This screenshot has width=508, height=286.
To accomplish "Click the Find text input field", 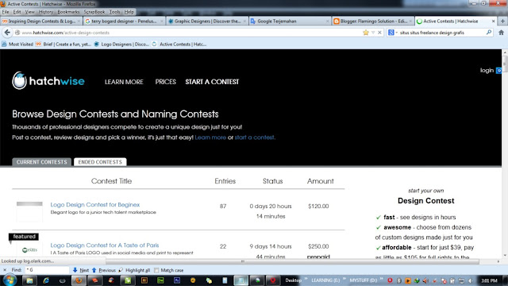I will (47, 270).
